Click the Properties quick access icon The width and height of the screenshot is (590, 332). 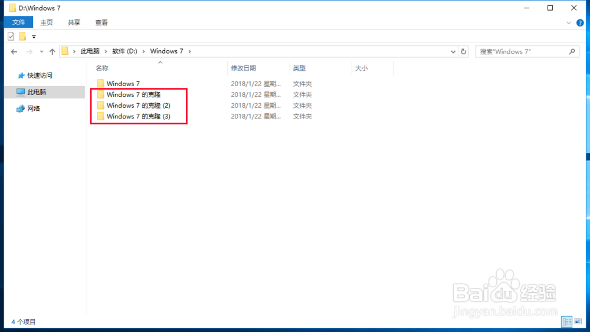pos(11,37)
